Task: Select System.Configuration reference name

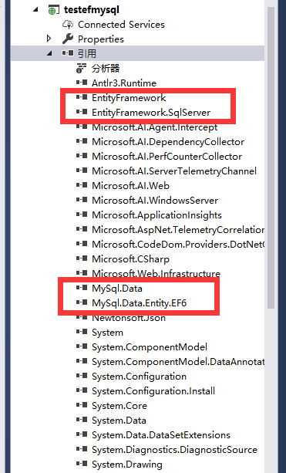Action: point(139,377)
